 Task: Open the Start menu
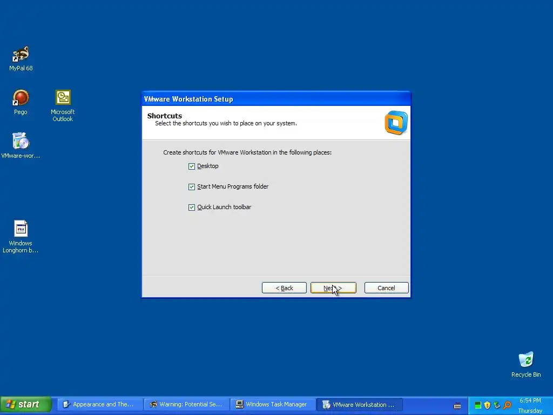[x=26, y=404]
